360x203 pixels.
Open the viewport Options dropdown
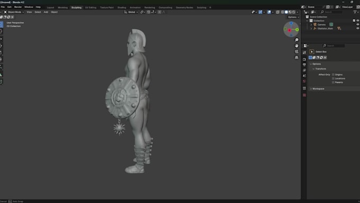[x=293, y=17]
